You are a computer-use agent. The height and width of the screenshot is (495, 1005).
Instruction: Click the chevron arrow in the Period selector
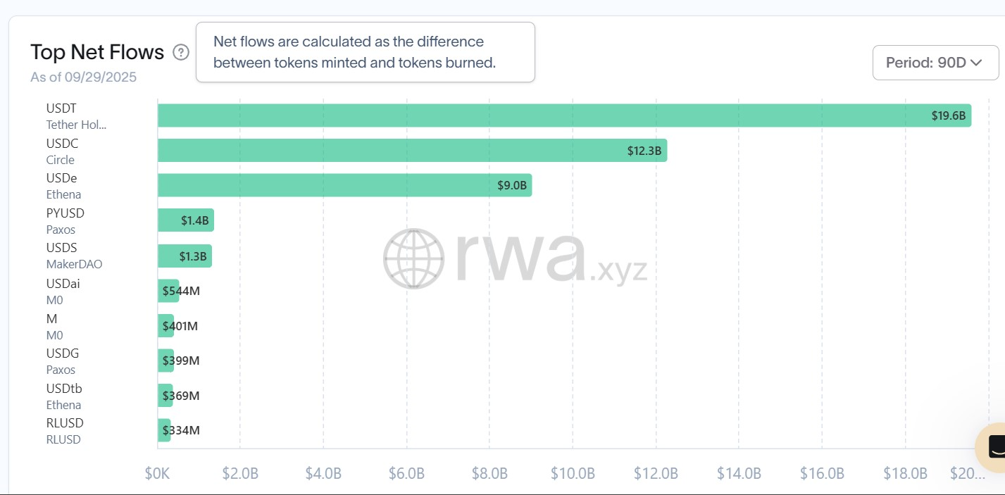tap(978, 62)
